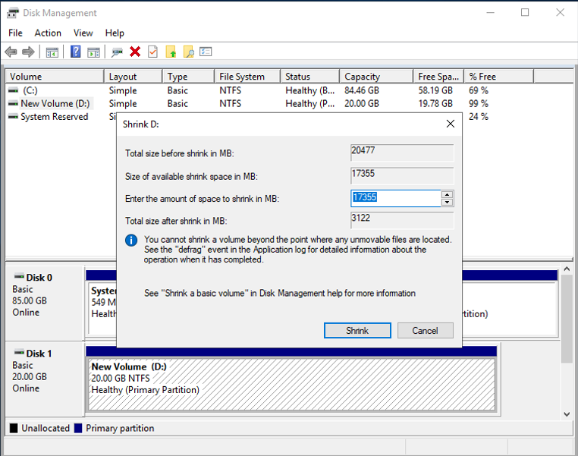The width and height of the screenshot is (578, 456).
Task: Open the File menu
Action: point(15,33)
